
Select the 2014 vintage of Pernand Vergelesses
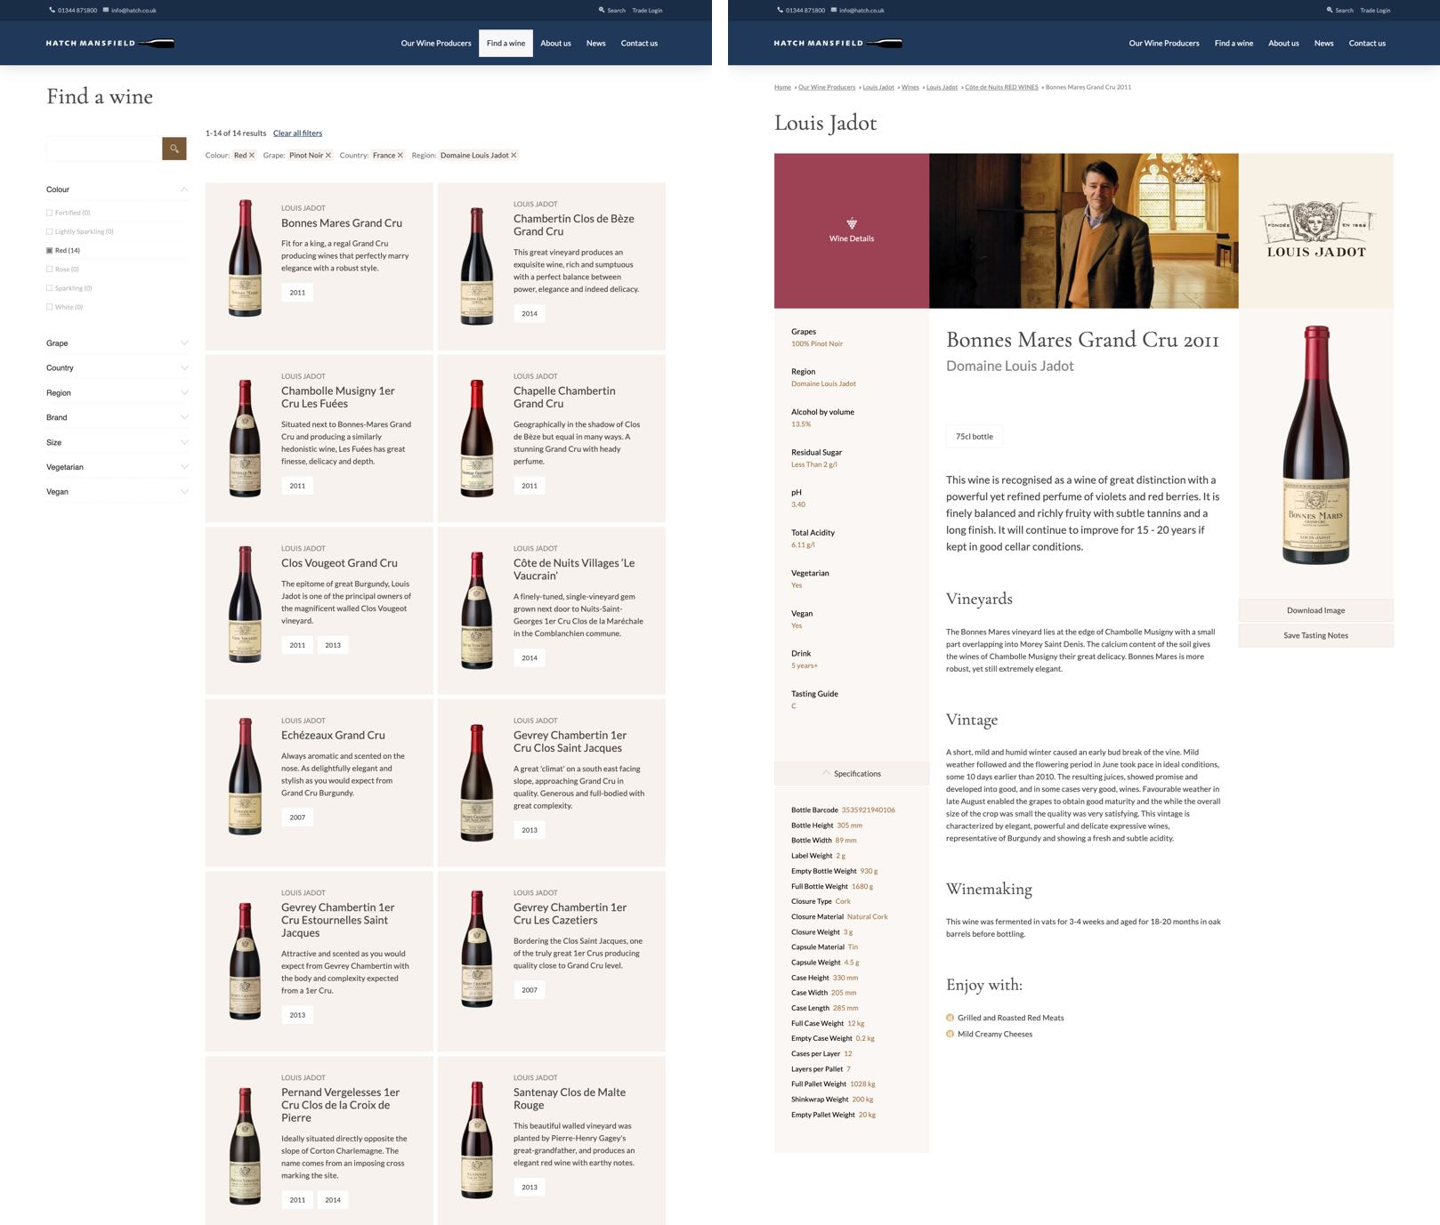click(x=333, y=1200)
